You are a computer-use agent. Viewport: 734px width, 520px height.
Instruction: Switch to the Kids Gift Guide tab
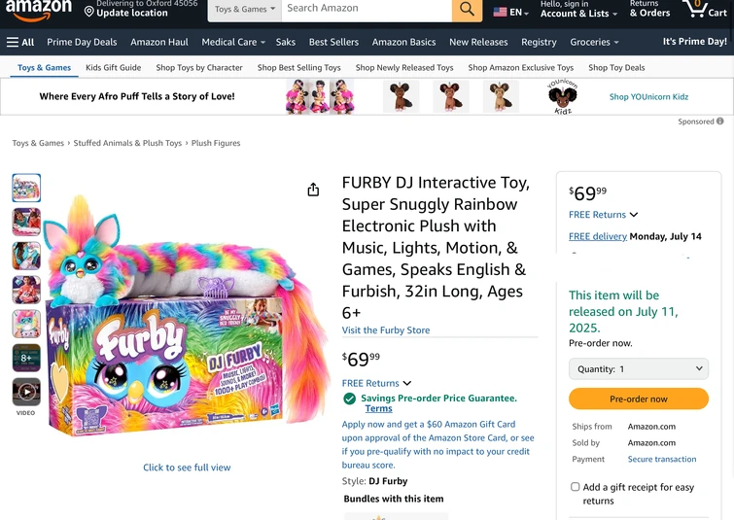113,68
